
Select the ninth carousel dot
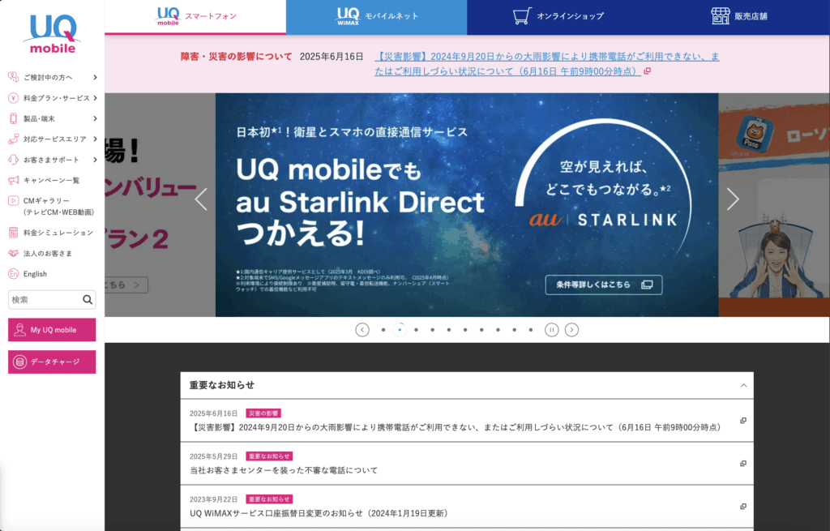tap(515, 330)
